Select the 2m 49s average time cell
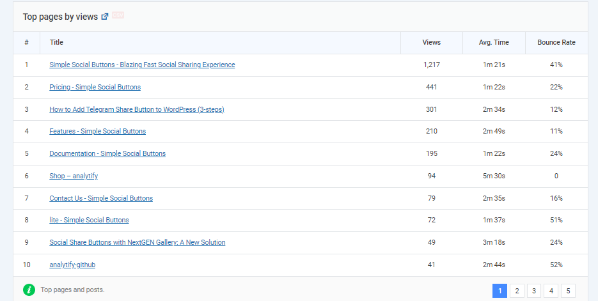Image resolution: width=598 pixels, height=301 pixels. (494, 131)
